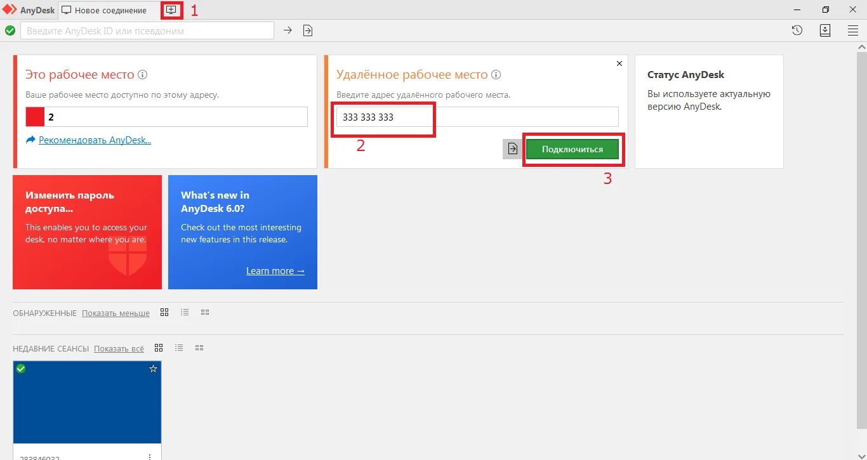The height and width of the screenshot is (460, 867).
Task: Click the red avatar square beside ID 2
Action: 35,117
